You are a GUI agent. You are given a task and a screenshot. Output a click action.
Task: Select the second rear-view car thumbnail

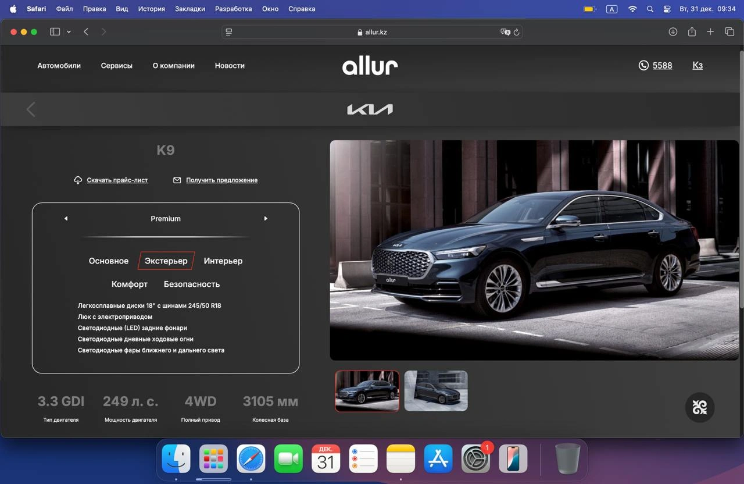436,391
